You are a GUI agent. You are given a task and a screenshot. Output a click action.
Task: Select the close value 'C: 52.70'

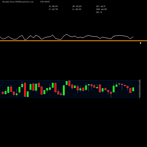click(53, 9)
